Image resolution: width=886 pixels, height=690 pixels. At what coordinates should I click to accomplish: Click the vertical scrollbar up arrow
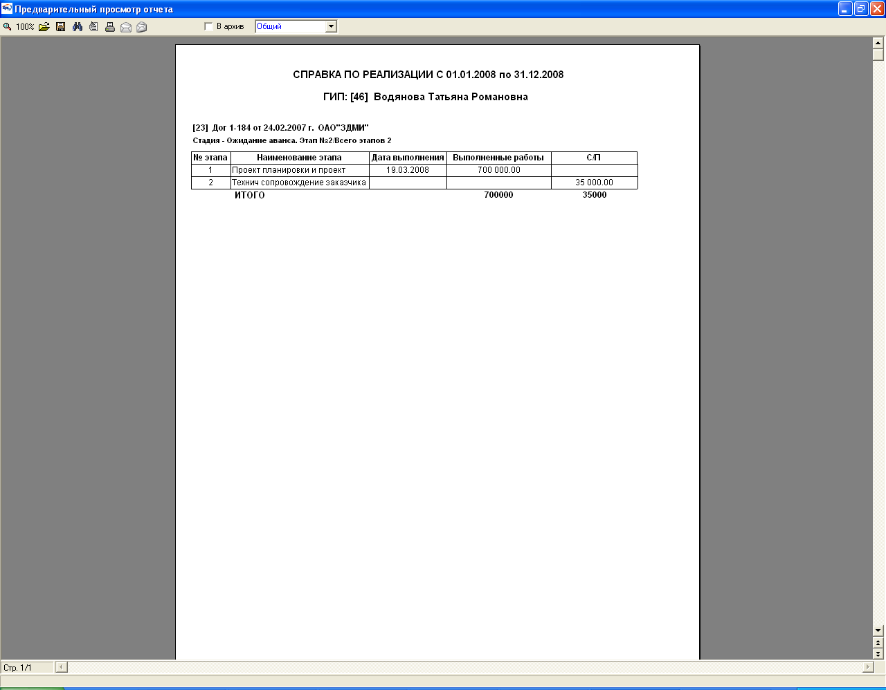[878, 43]
